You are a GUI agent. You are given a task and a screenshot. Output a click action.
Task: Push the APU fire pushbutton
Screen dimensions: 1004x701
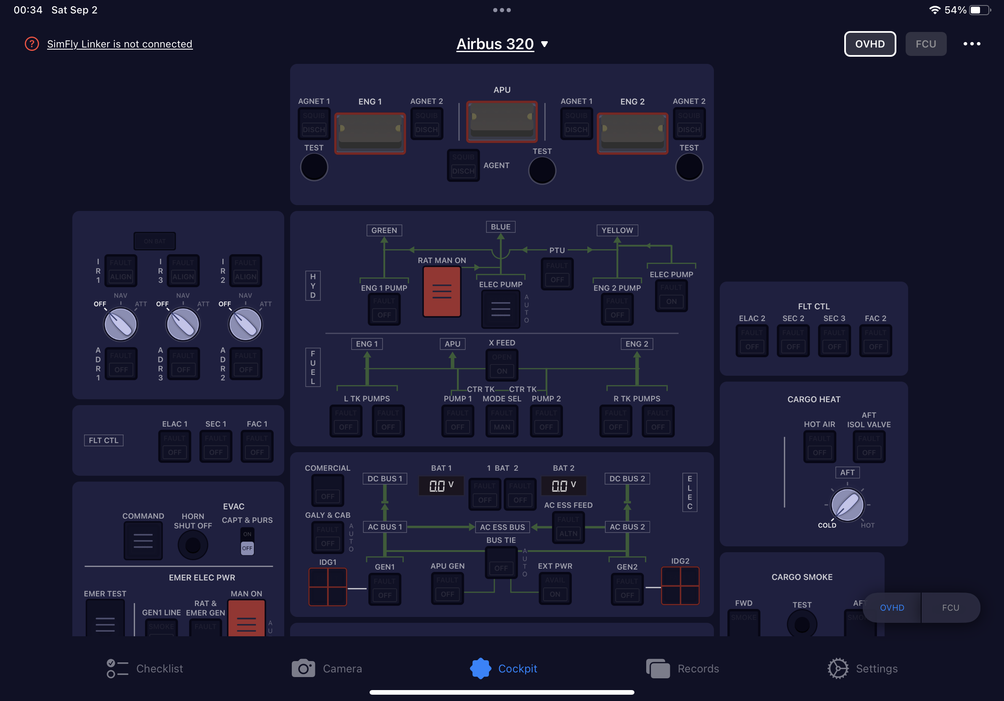[x=502, y=121]
